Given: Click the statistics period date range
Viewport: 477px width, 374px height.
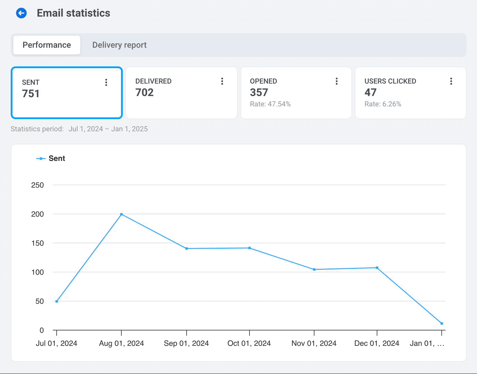Looking at the screenshot, I should (108, 129).
